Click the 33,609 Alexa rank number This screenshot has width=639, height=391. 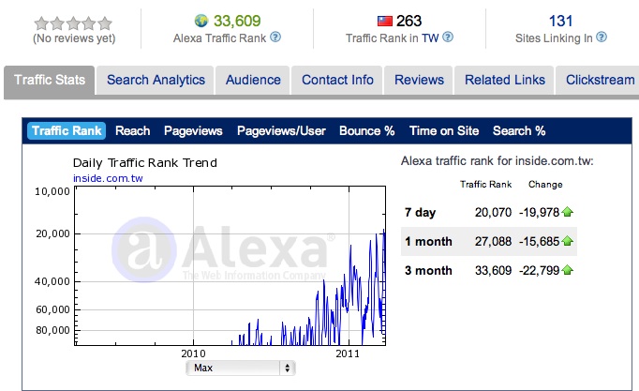[237, 21]
